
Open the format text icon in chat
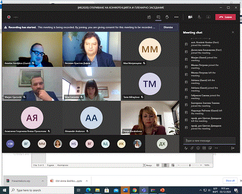point(186,148)
